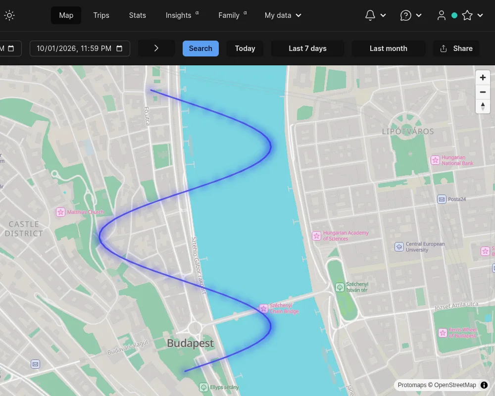Open the Map tab
Screen dimensions: 495x396
(x=66, y=15)
